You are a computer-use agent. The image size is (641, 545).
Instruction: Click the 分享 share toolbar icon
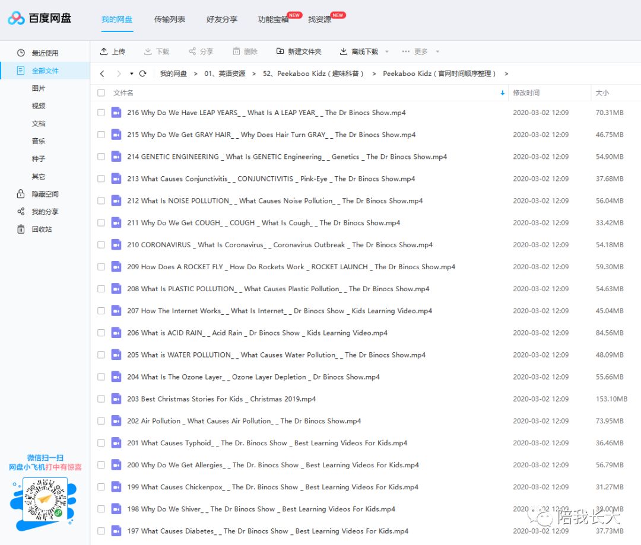click(192, 51)
